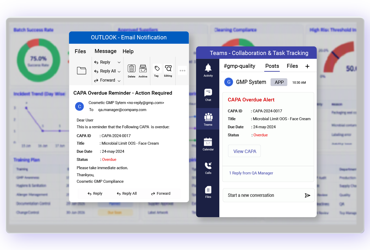Open the Help tab in Outlook

click(128, 51)
